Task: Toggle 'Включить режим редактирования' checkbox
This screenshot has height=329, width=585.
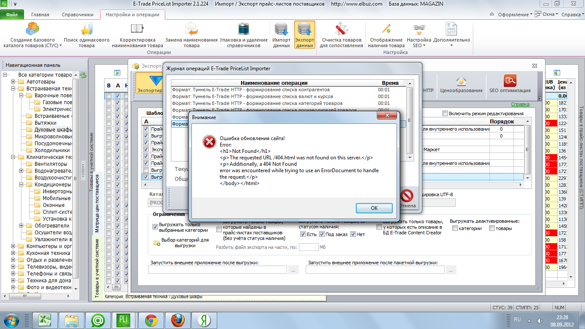Action: (x=445, y=114)
